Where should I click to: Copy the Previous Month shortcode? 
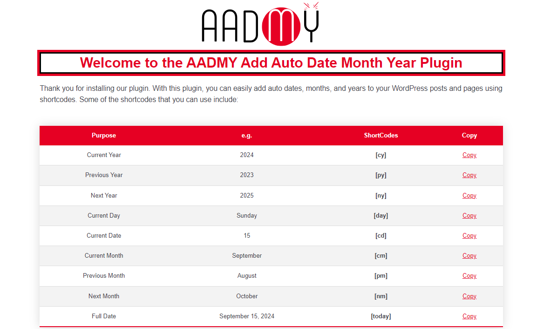(x=469, y=276)
